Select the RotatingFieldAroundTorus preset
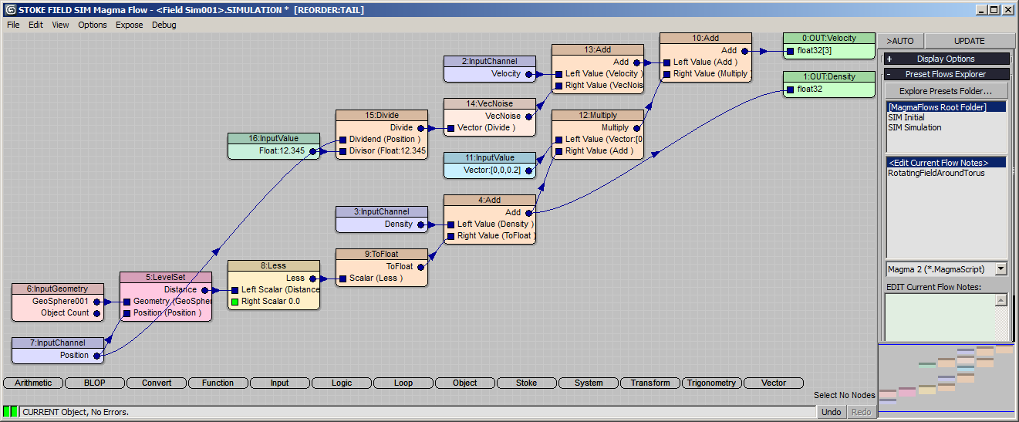The height and width of the screenshot is (422, 1019). [x=936, y=173]
